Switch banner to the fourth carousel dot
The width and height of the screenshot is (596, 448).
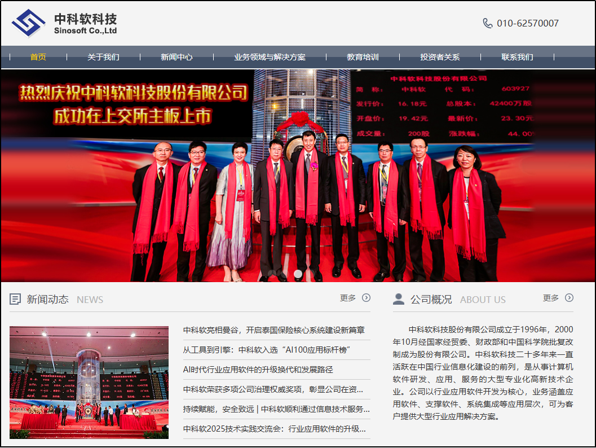coord(311,274)
